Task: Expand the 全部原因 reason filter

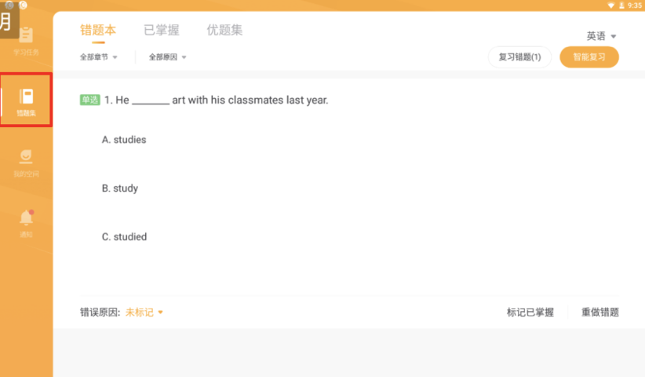Action: click(167, 57)
